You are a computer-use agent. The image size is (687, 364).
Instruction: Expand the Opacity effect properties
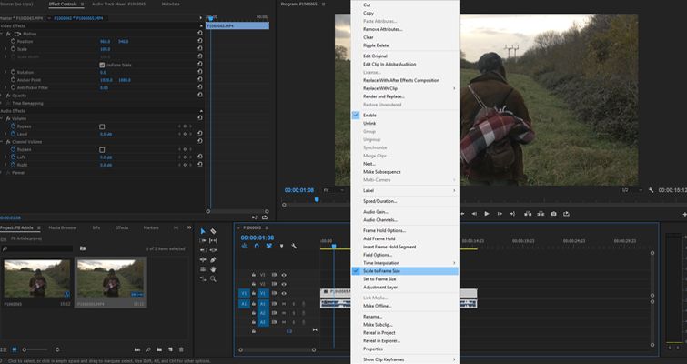(x=4, y=95)
